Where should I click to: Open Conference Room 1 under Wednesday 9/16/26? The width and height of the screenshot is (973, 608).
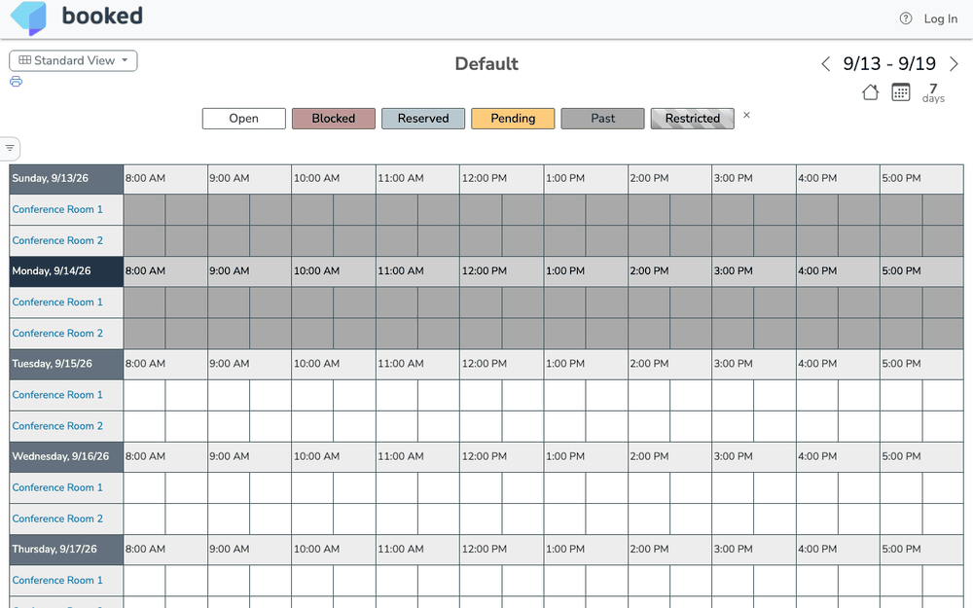pos(57,487)
